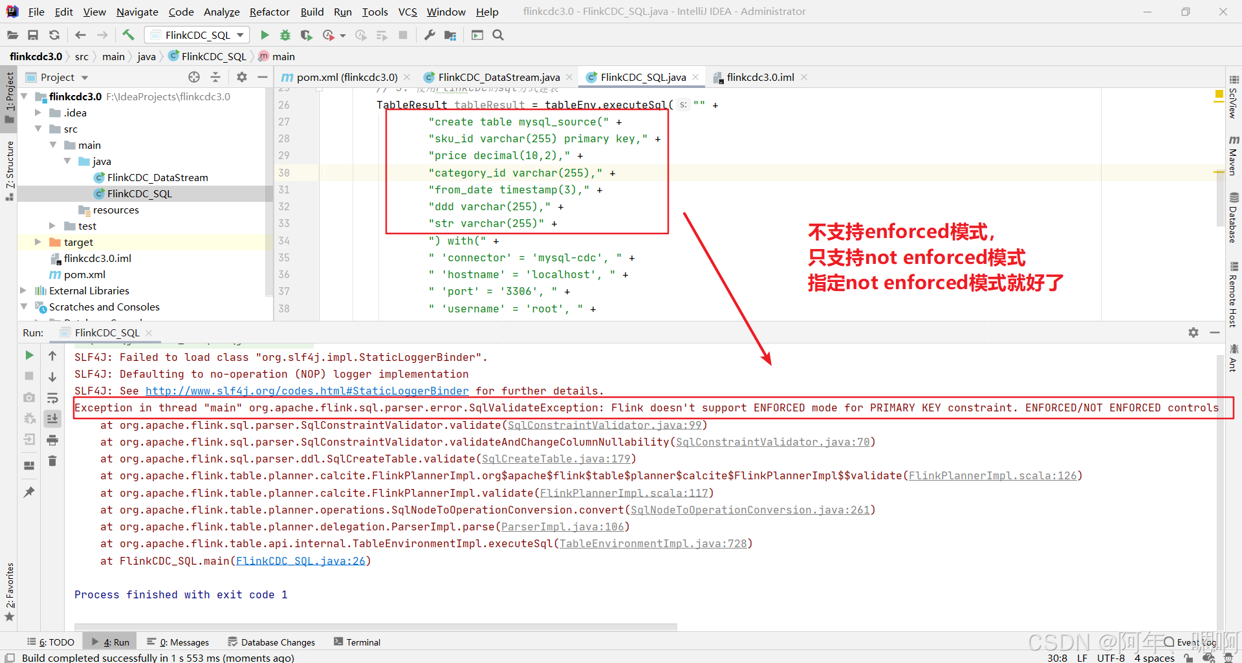Collapse the flinkcdc3.0 root tree node
Screen dimensions: 1242x663
pyautogui.click(x=25, y=96)
